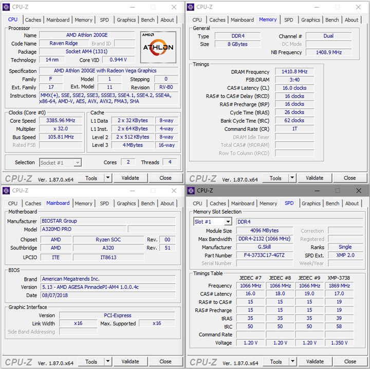The image size is (370, 369).
Task: Click the Validate button in the SPD window
Action: pos(315,362)
